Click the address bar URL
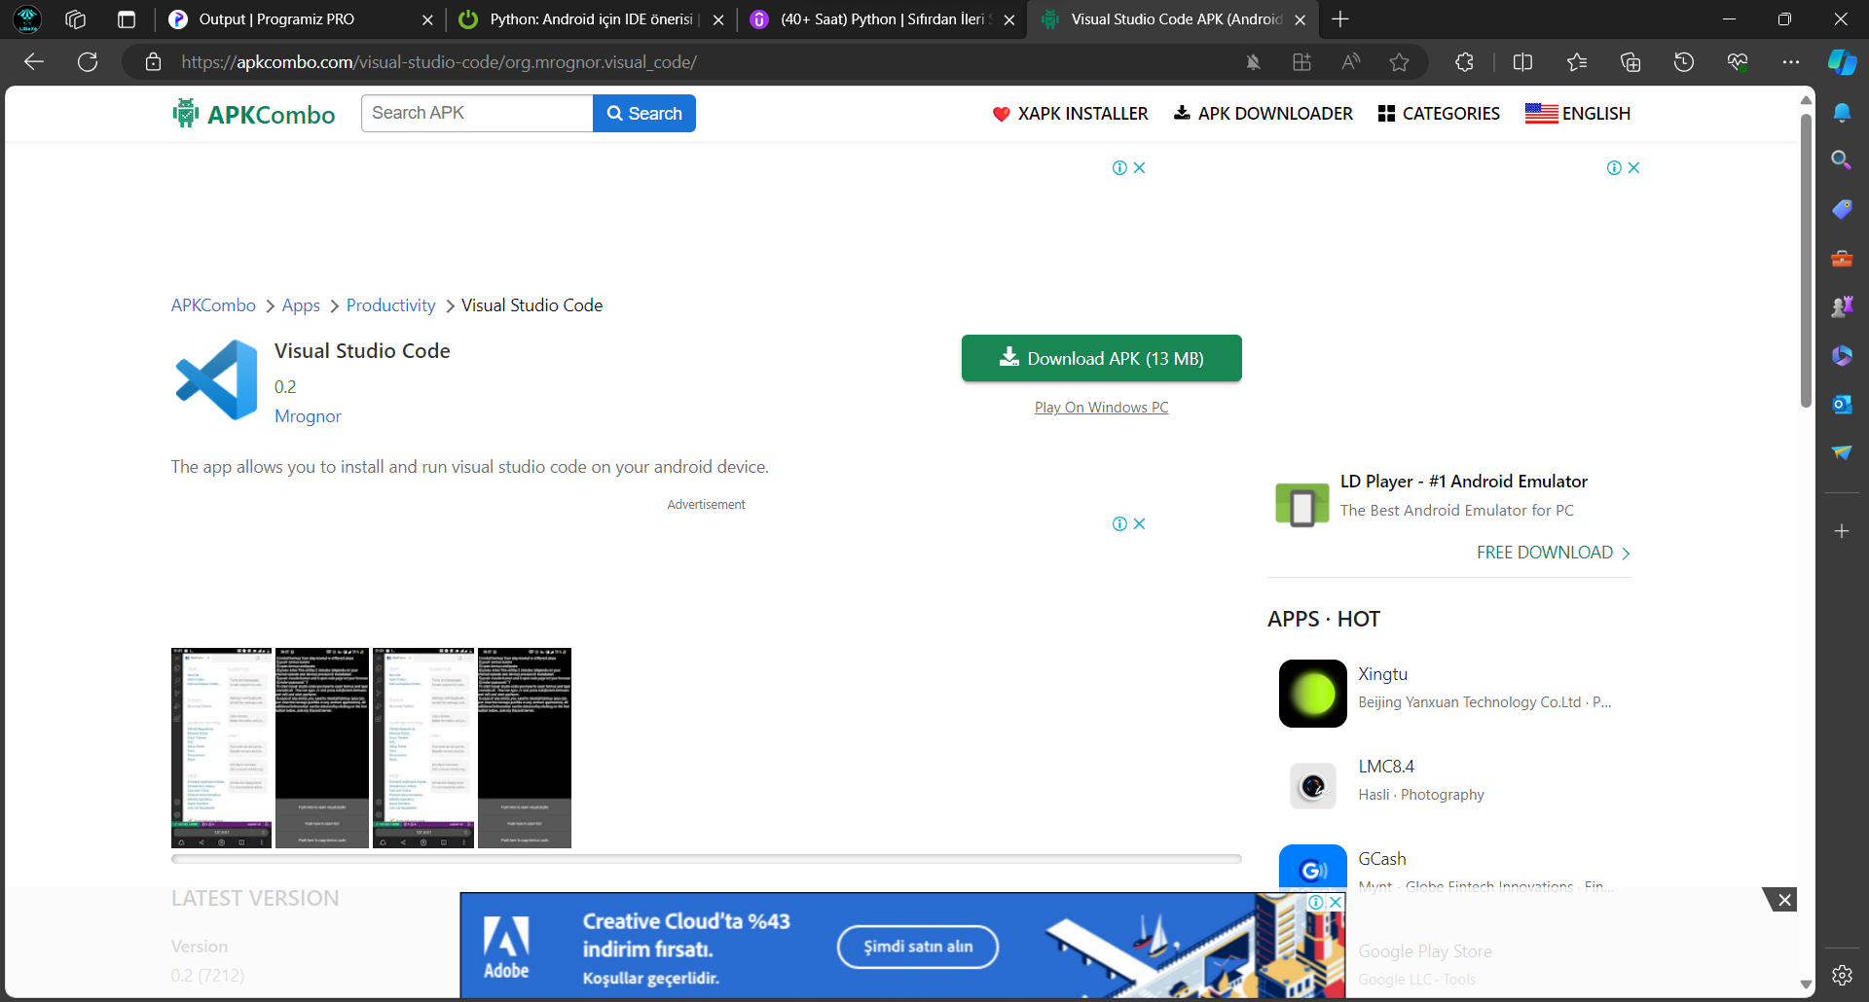 (x=439, y=62)
